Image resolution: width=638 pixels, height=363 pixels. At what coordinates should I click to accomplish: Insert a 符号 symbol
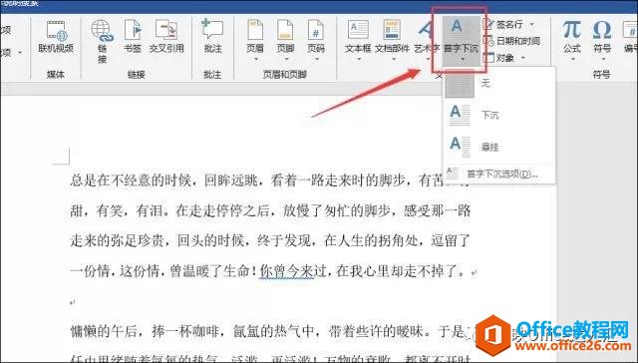point(602,40)
